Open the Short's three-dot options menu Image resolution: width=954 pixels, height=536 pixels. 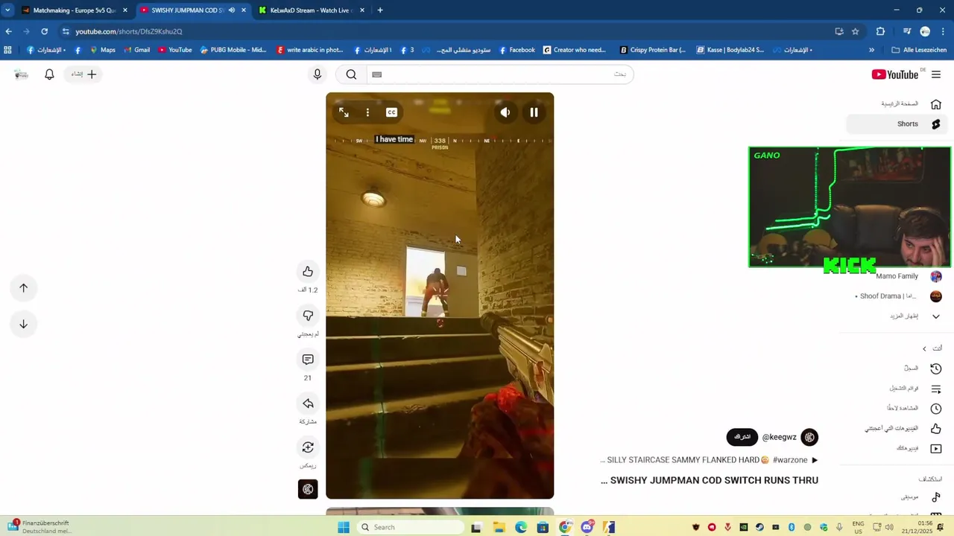(367, 112)
